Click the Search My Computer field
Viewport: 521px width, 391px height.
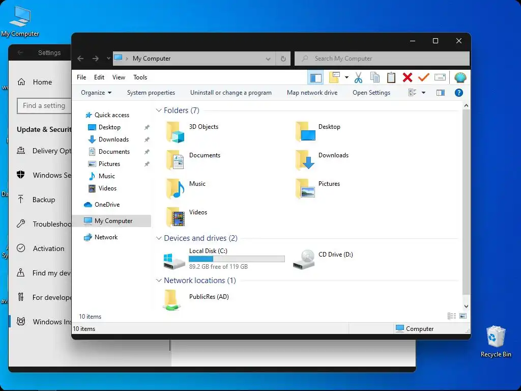tap(382, 59)
